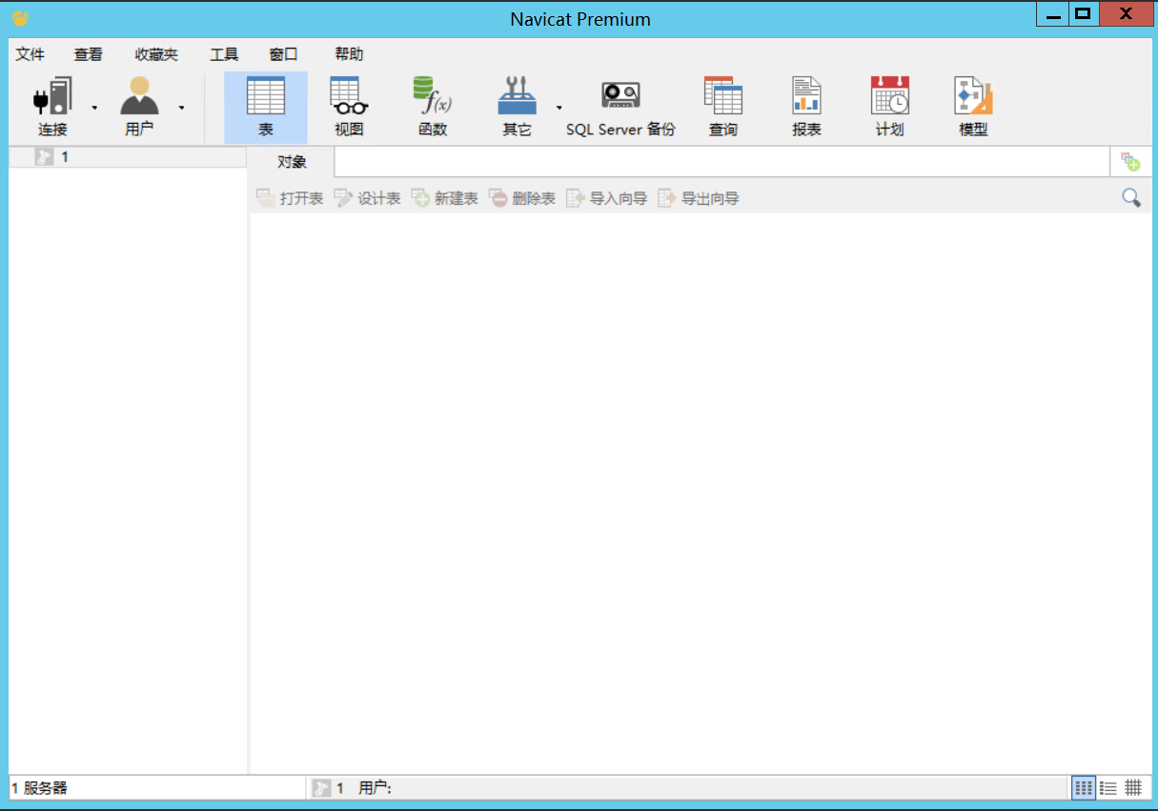Switch to the 对象 tab
Viewport: 1158px width, 811px height.
click(291, 162)
